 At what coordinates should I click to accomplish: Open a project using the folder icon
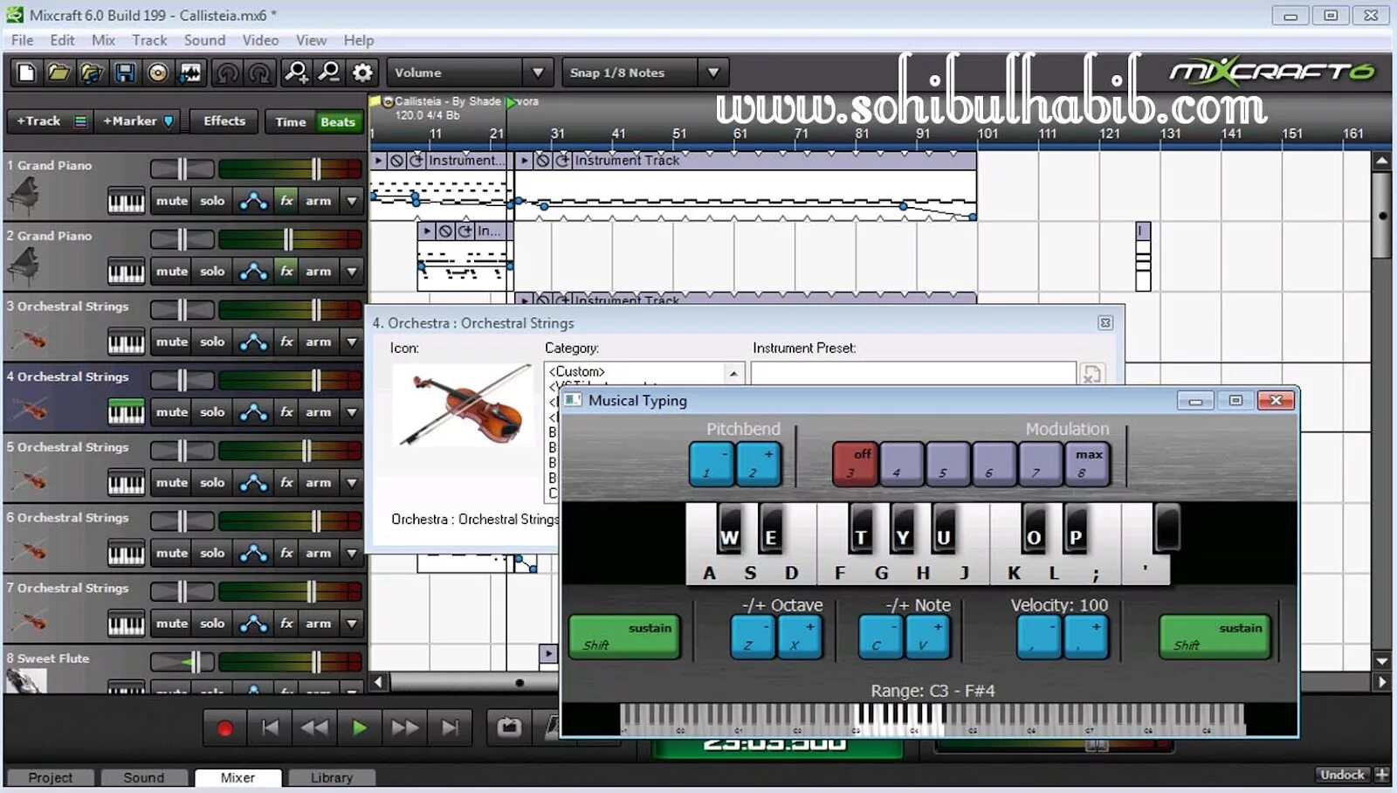coord(58,72)
